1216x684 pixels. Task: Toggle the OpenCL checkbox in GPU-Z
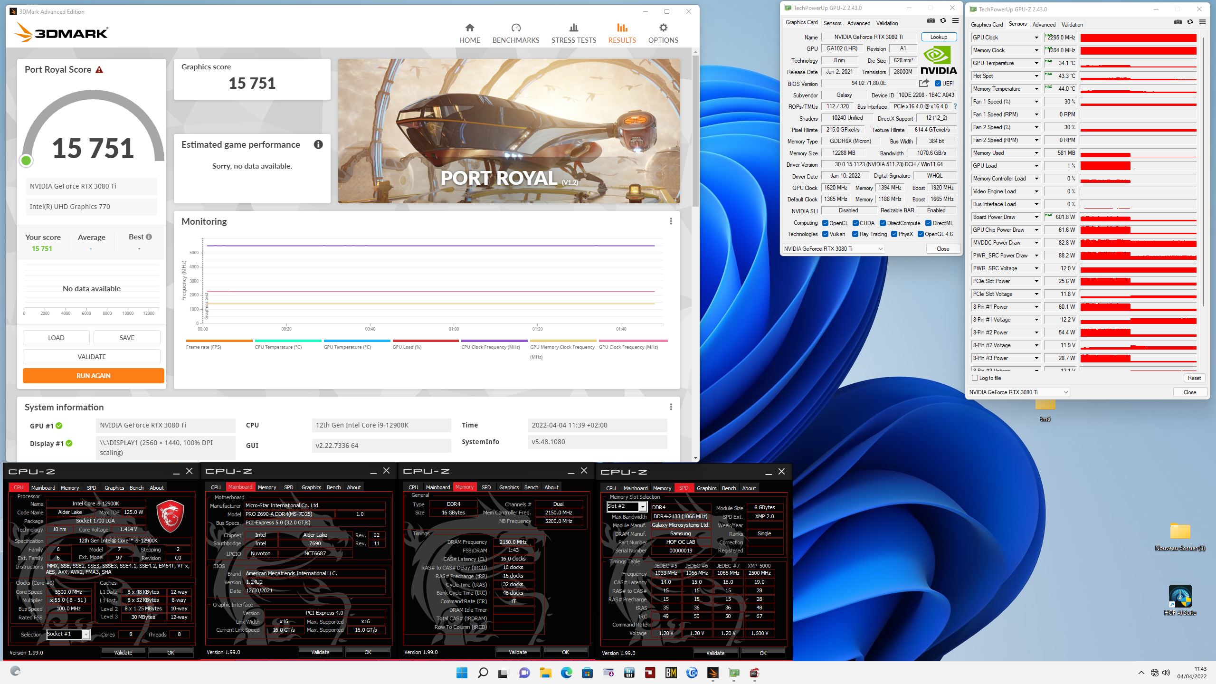tap(826, 223)
